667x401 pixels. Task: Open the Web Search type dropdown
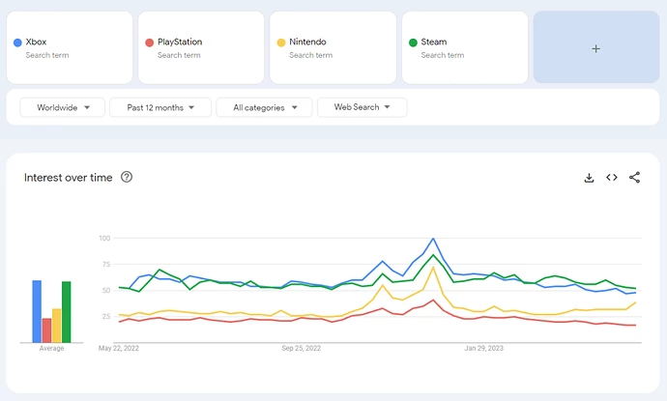coord(362,107)
